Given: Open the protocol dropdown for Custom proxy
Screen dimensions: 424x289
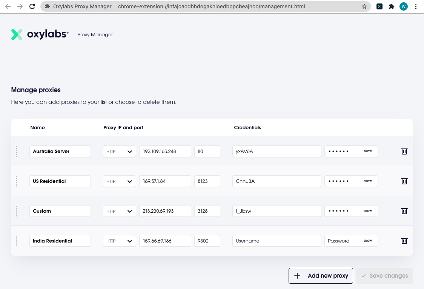Looking at the screenshot, I should [119, 211].
